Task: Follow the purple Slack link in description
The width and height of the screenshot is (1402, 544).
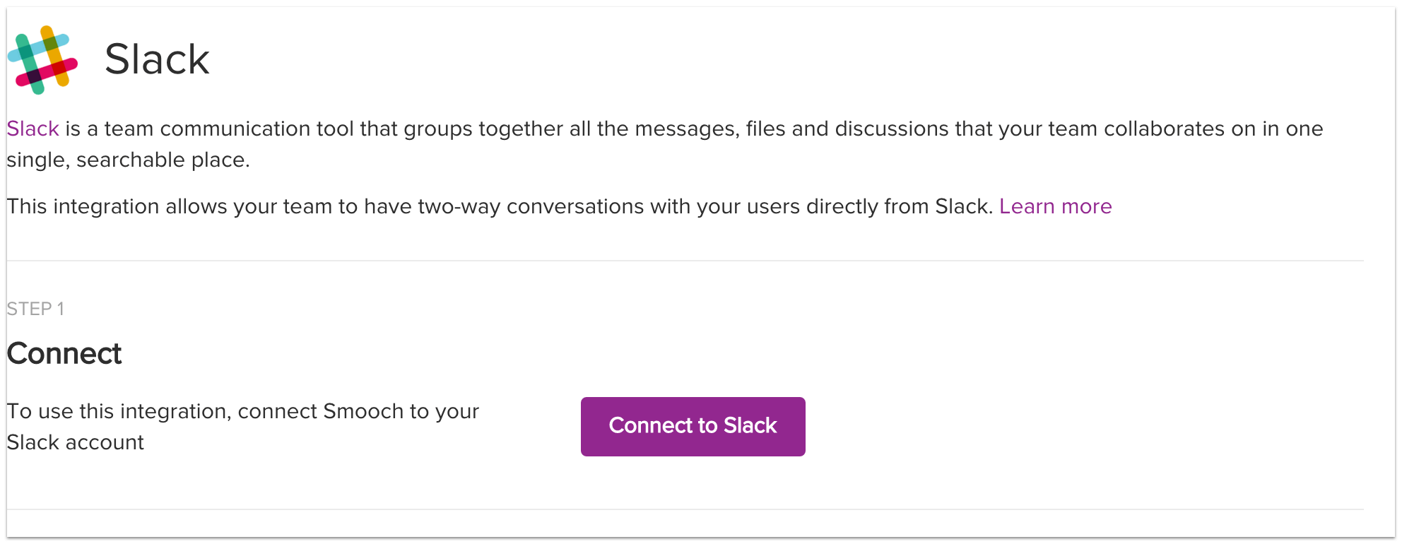Action: [33, 129]
